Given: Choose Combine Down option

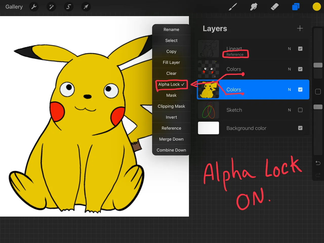Looking at the screenshot, I should point(171,150).
